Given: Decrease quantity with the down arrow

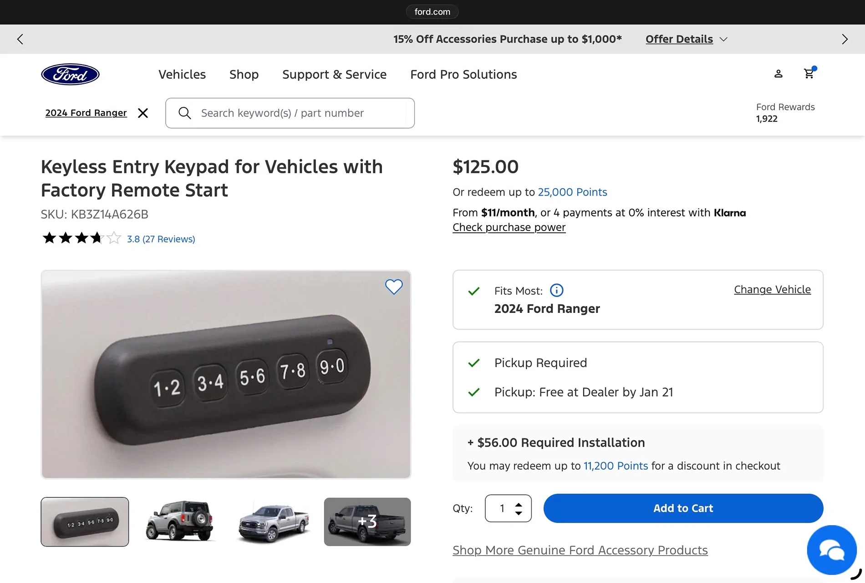Looking at the screenshot, I should click(519, 513).
